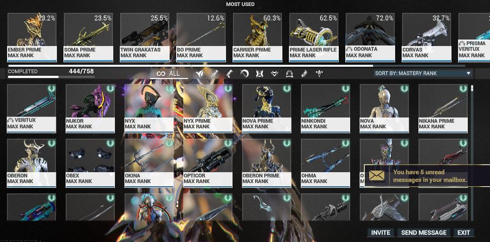The image size is (490, 242).
Task: Select the Oberon Prime item tile
Action: (267, 163)
